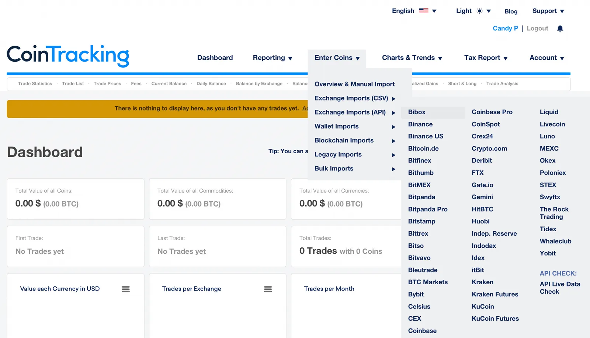
Task: Click the US flag language icon
Action: tap(424, 11)
